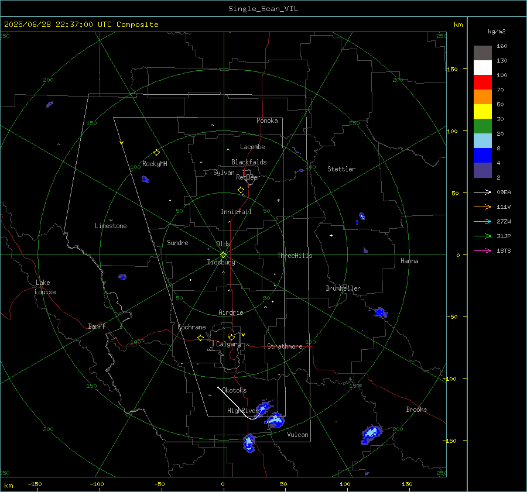Click the Innisfail city label
The height and width of the screenshot is (492, 527).
(236, 212)
